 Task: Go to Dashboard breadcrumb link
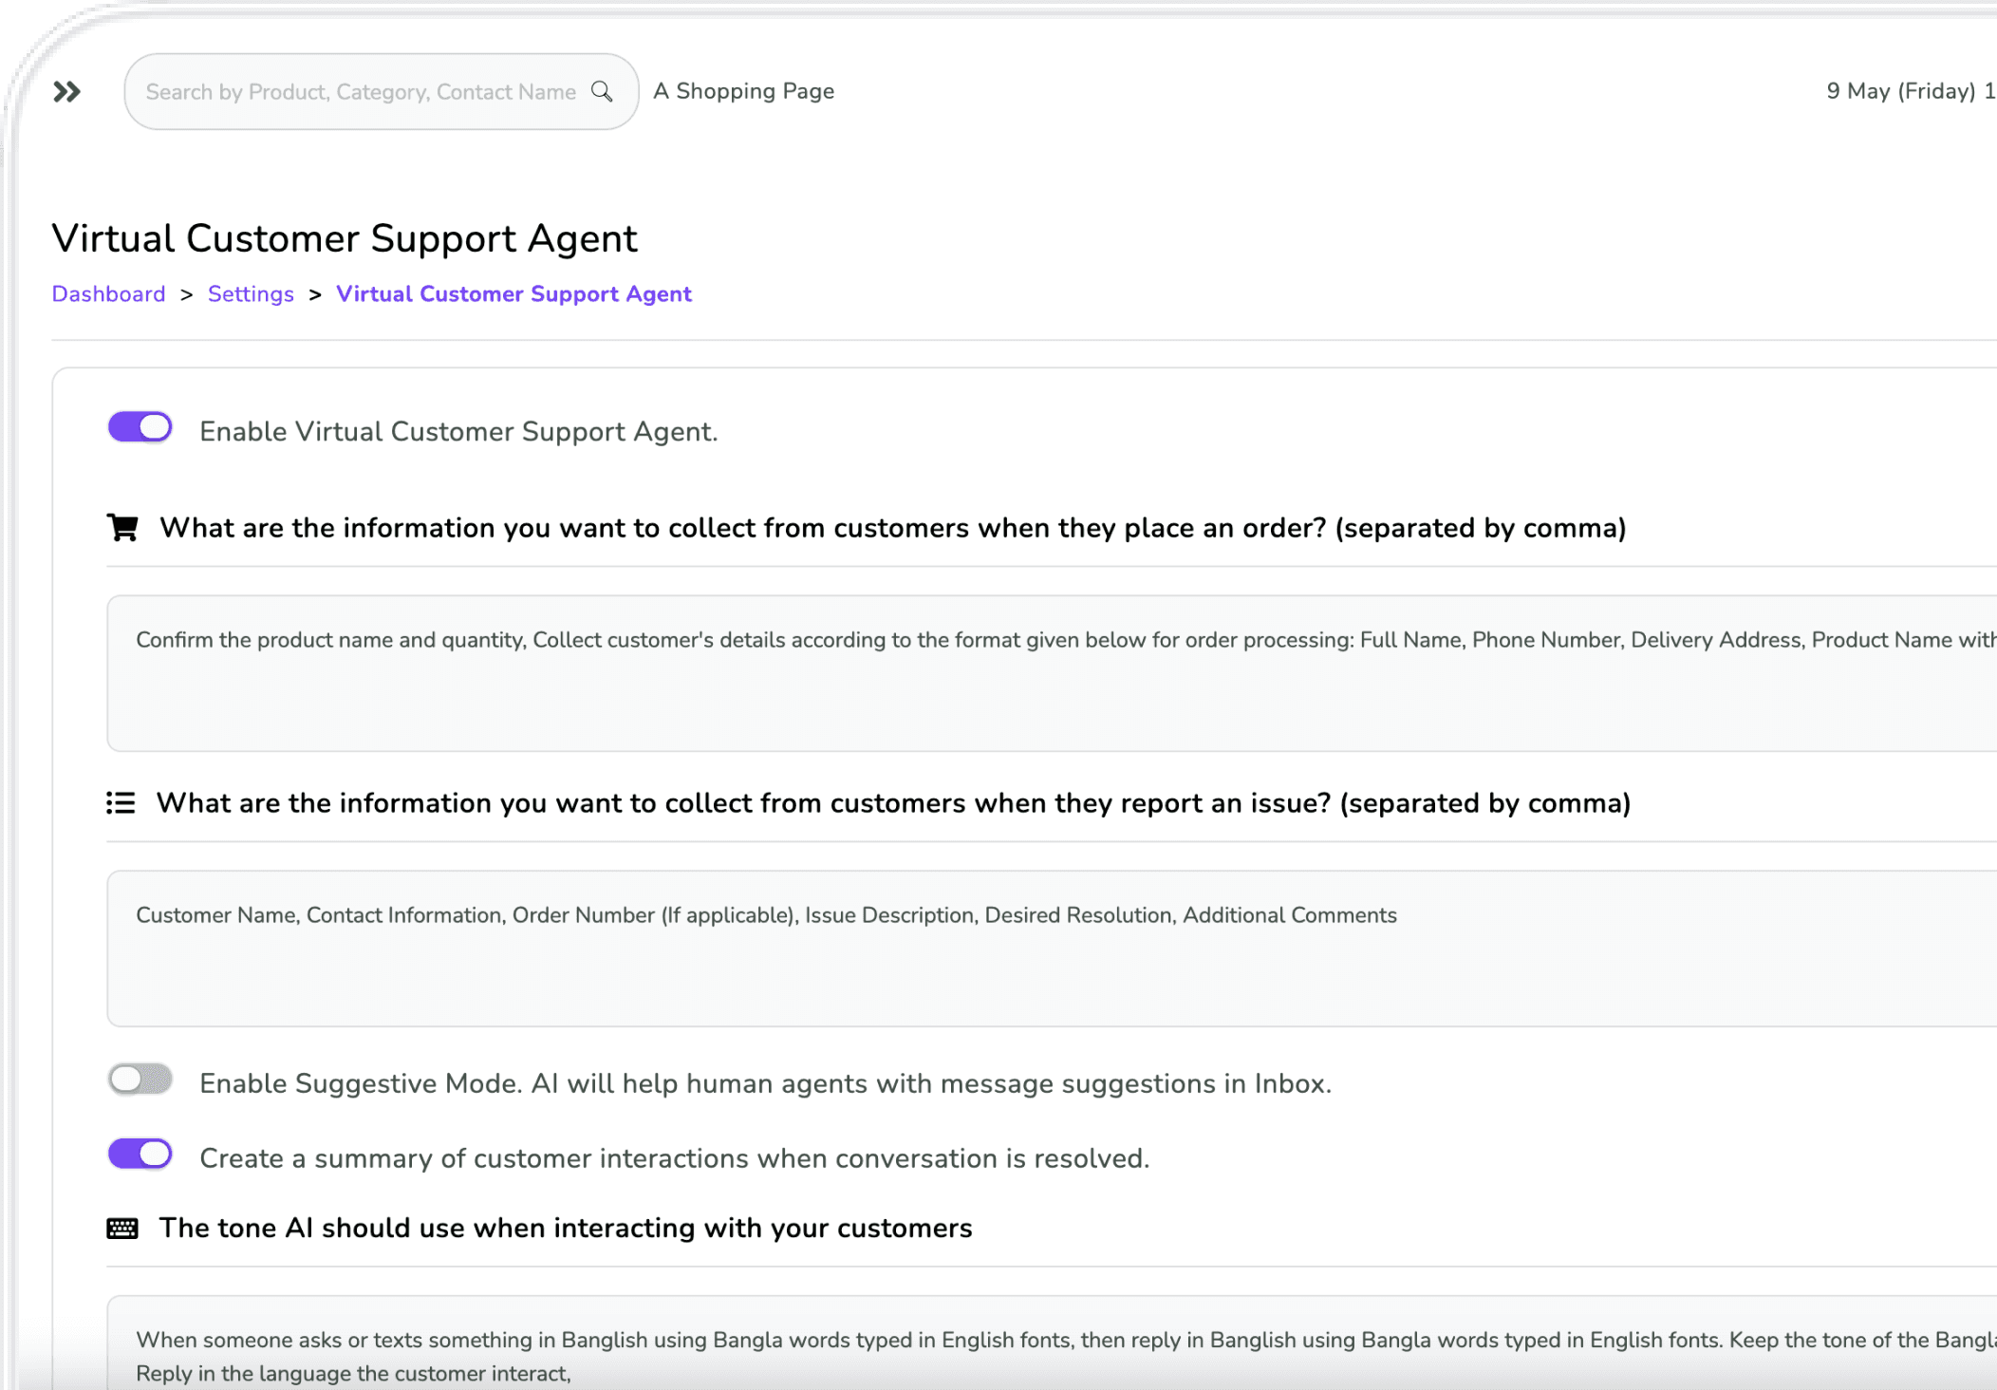108,294
